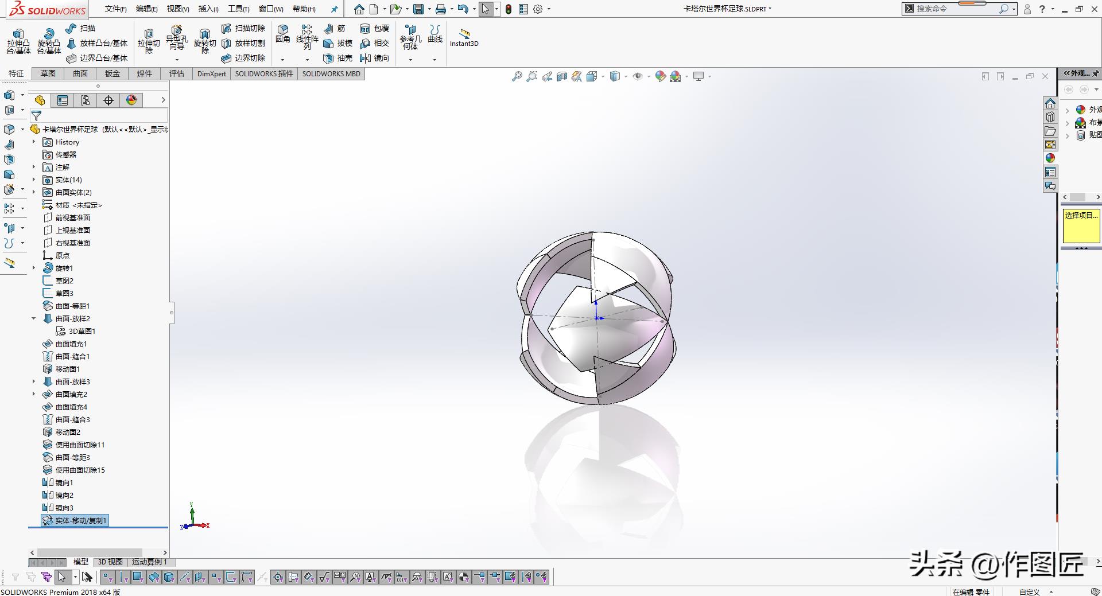
Task: Click the Rebuild traffic light icon
Action: [x=509, y=9]
